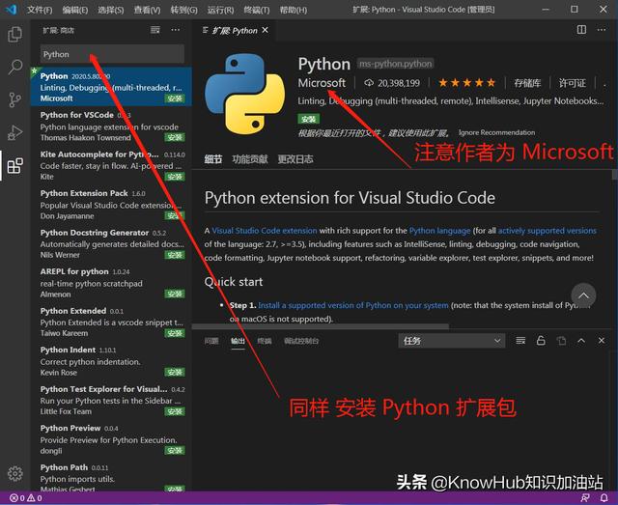Switch to the 问题 panel tab
Image resolution: width=618 pixels, height=505 pixels.
click(211, 341)
